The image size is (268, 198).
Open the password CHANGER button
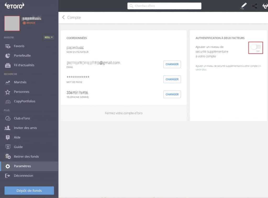point(172,79)
